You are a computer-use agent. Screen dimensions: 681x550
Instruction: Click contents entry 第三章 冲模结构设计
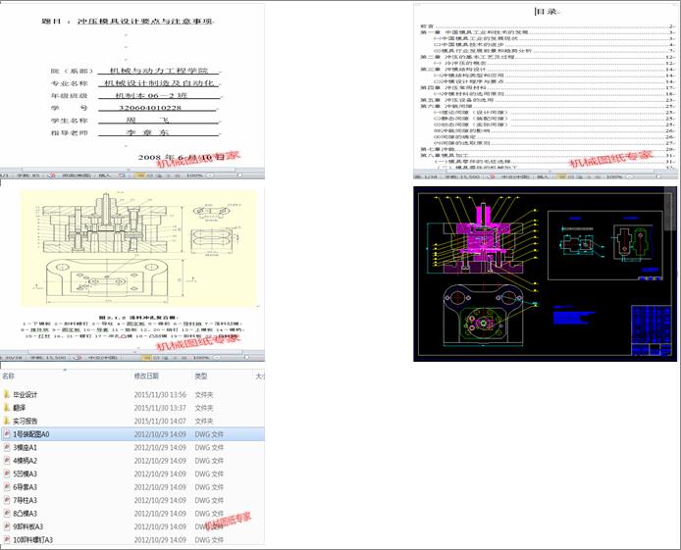click(452, 69)
